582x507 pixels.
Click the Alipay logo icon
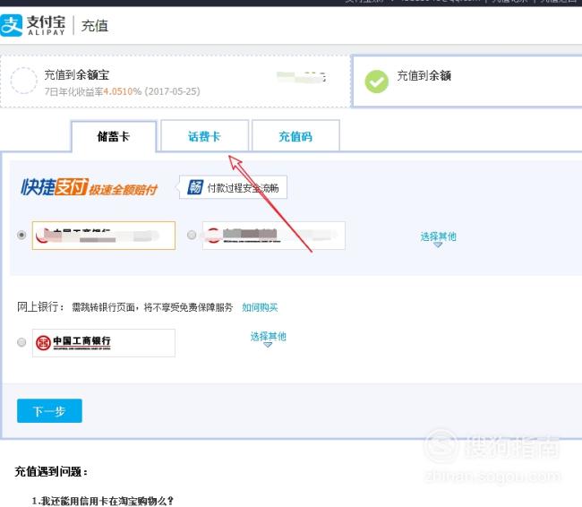tap(11, 25)
